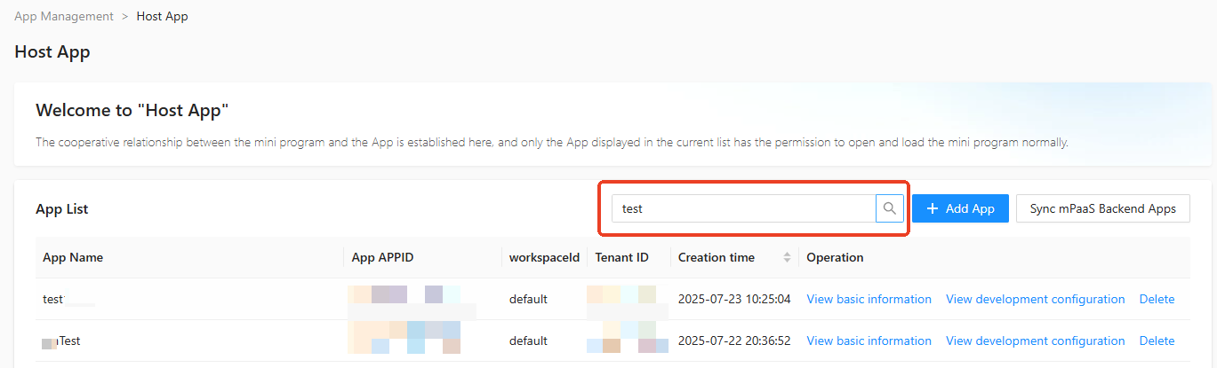This screenshot has width=1217, height=368.
Task: View basic information for the 'Test' row dated 2025-07-22
Action: pyautogui.click(x=869, y=341)
